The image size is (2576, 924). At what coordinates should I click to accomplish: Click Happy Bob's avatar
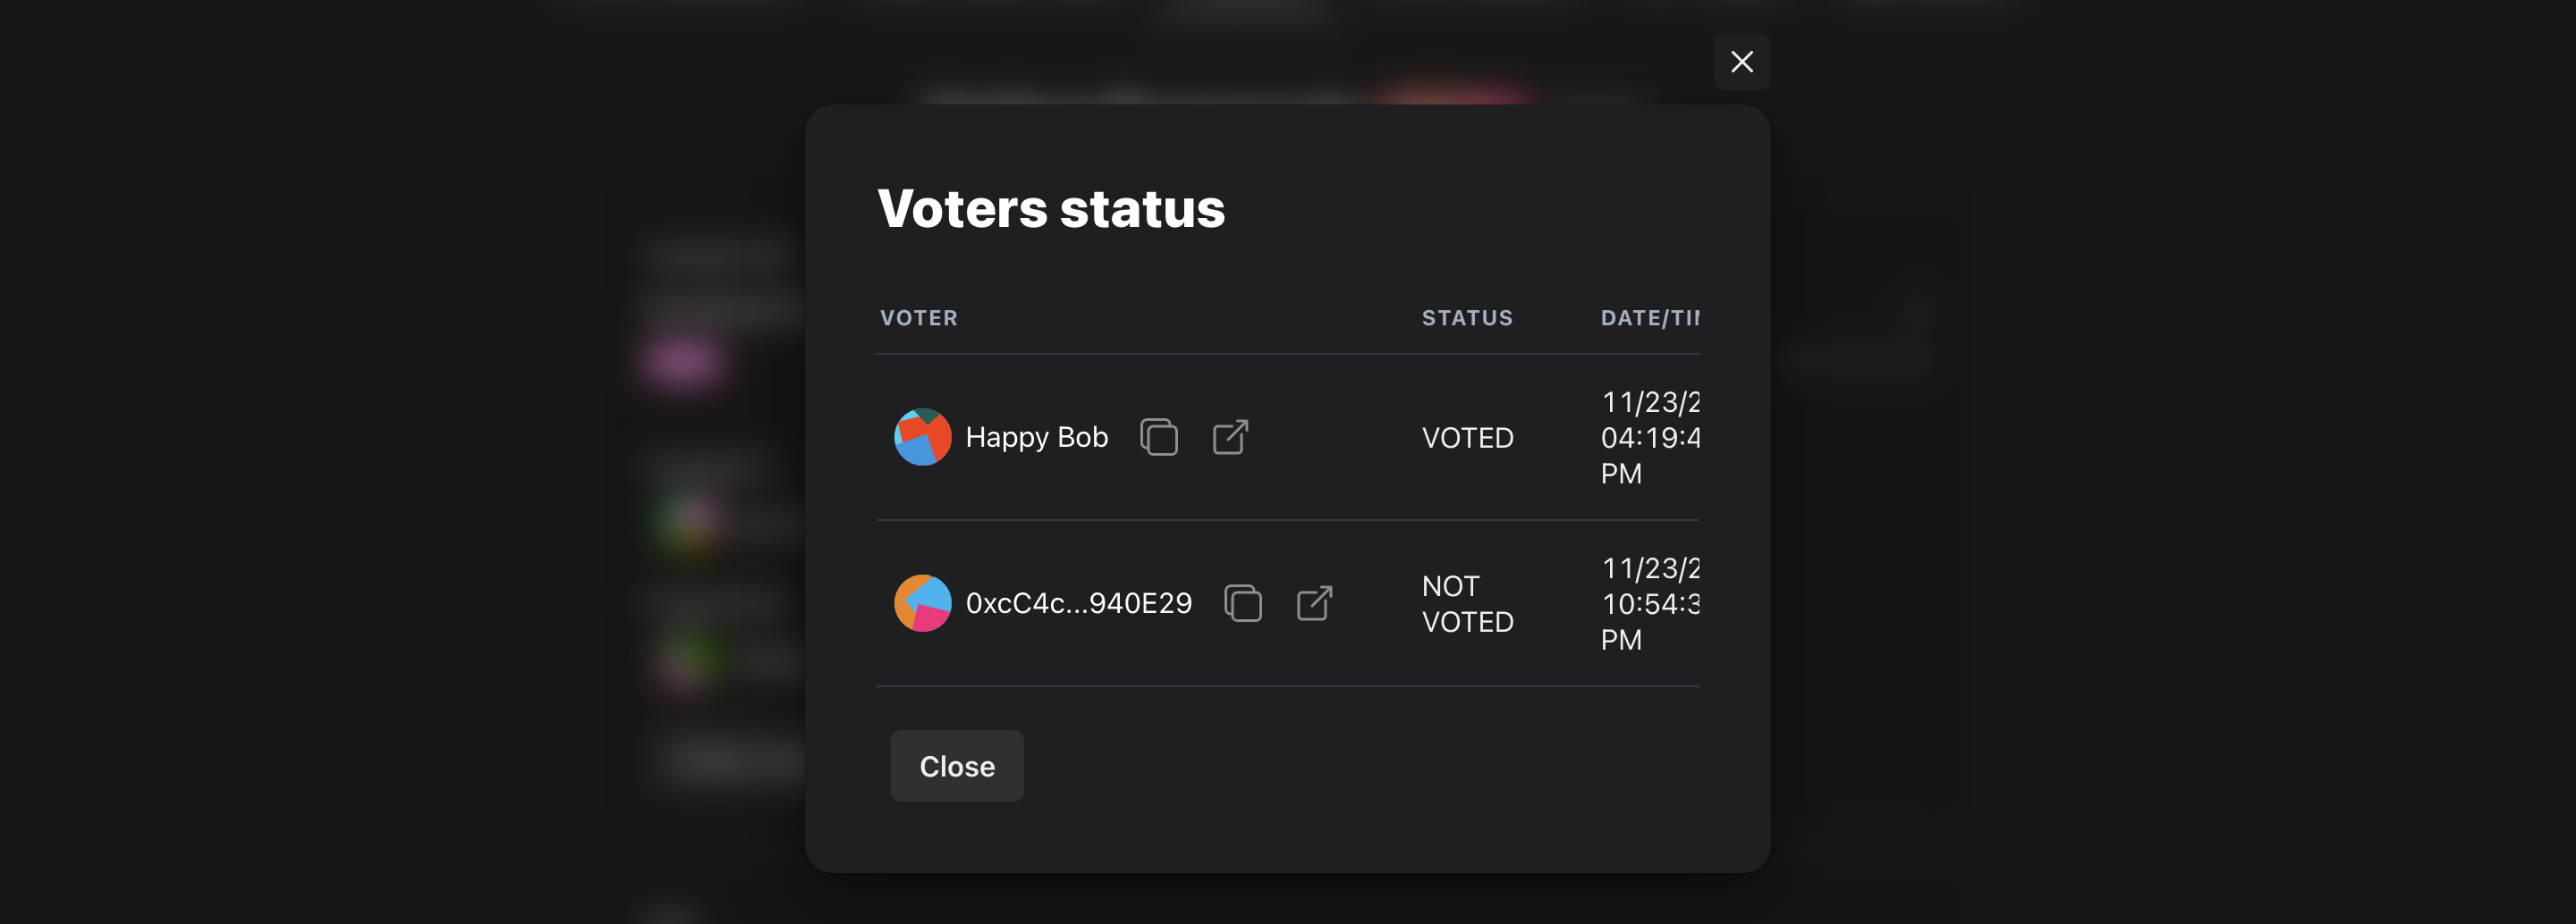922,436
